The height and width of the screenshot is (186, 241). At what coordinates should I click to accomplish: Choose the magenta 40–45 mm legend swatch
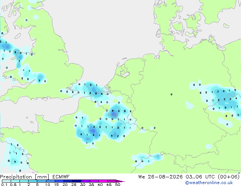coord(103,181)
